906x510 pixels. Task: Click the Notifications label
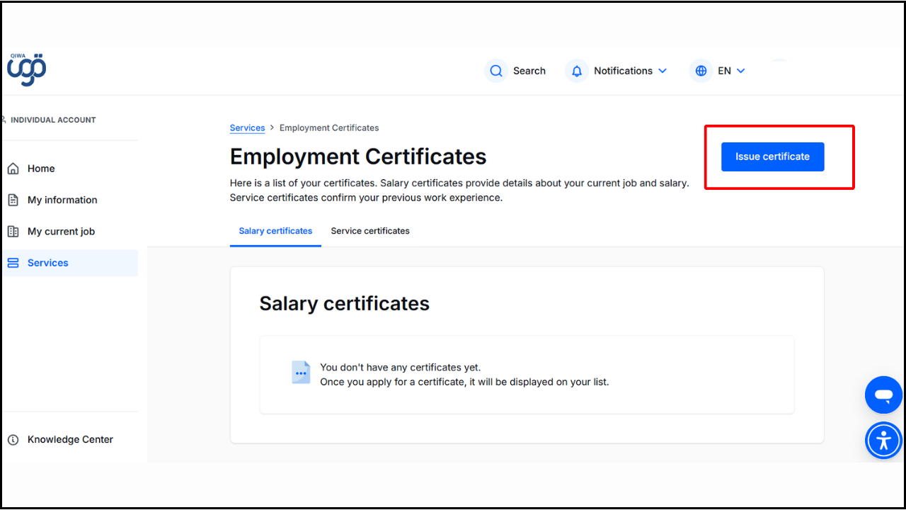click(x=623, y=71)
